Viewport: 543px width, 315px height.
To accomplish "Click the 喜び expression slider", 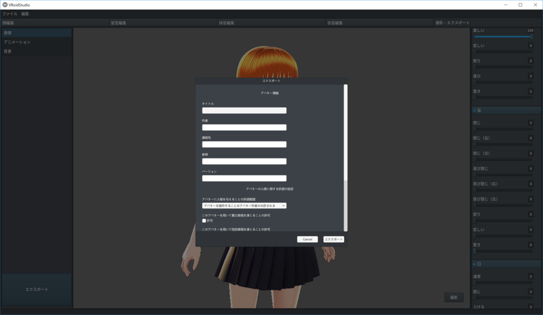I will tap(503, 82).
